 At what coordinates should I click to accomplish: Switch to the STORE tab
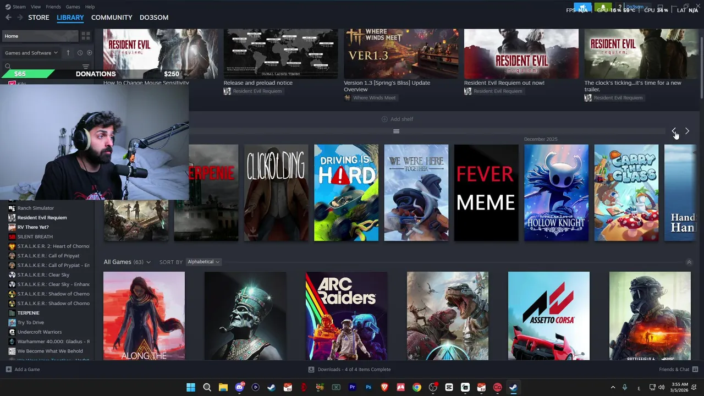(x=38, y=18)
